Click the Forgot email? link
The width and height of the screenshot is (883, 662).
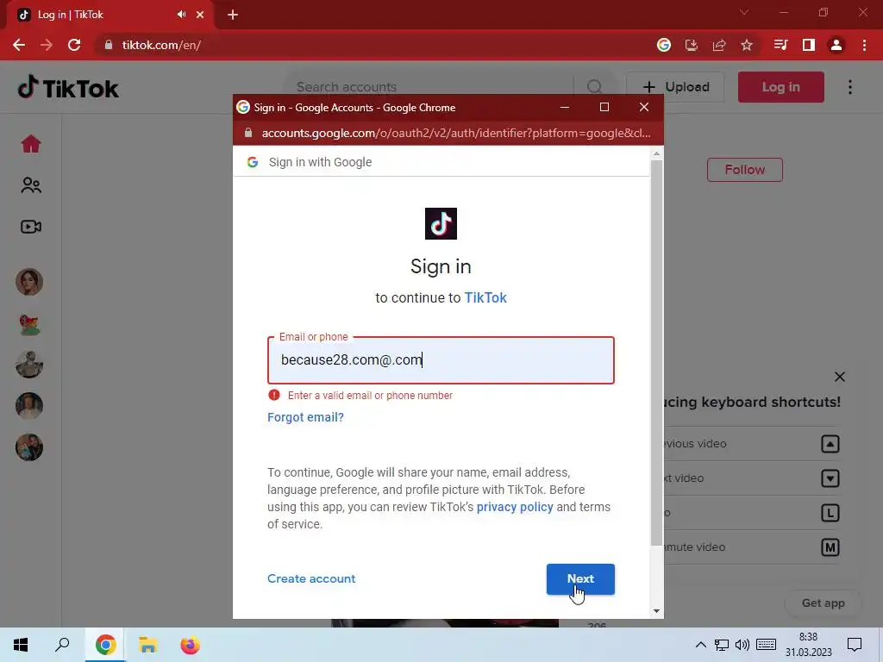point(305,417)
